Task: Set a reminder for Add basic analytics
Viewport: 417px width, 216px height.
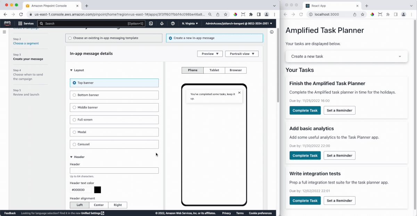Action: (x=340, y=156)
